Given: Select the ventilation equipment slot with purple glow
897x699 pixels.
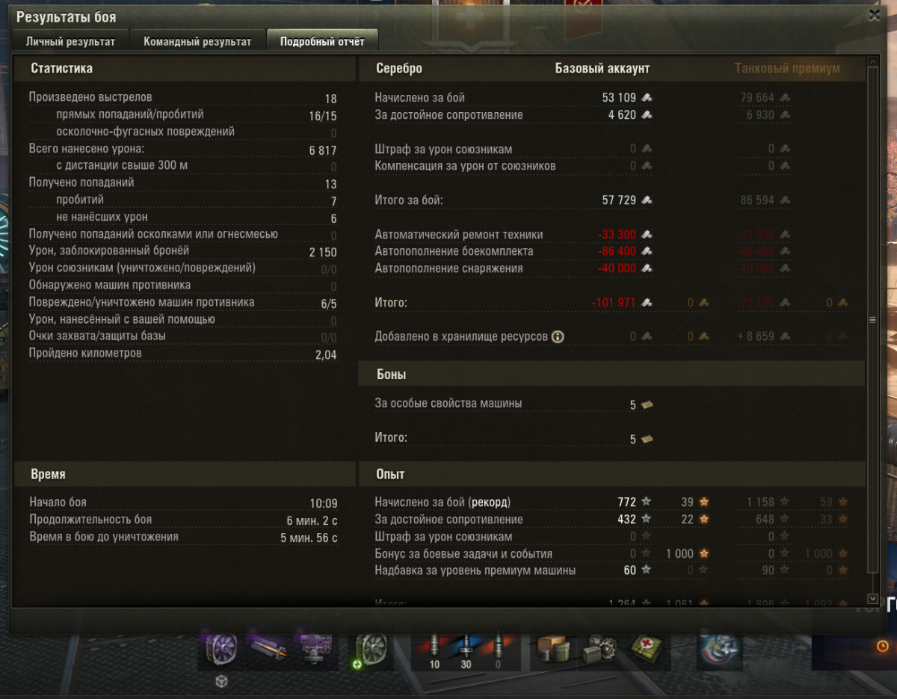Looking at the screenshot, I should 221,649.
